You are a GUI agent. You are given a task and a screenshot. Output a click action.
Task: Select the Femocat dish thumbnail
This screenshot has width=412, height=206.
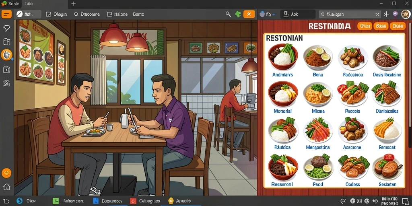tap(387, 131)
